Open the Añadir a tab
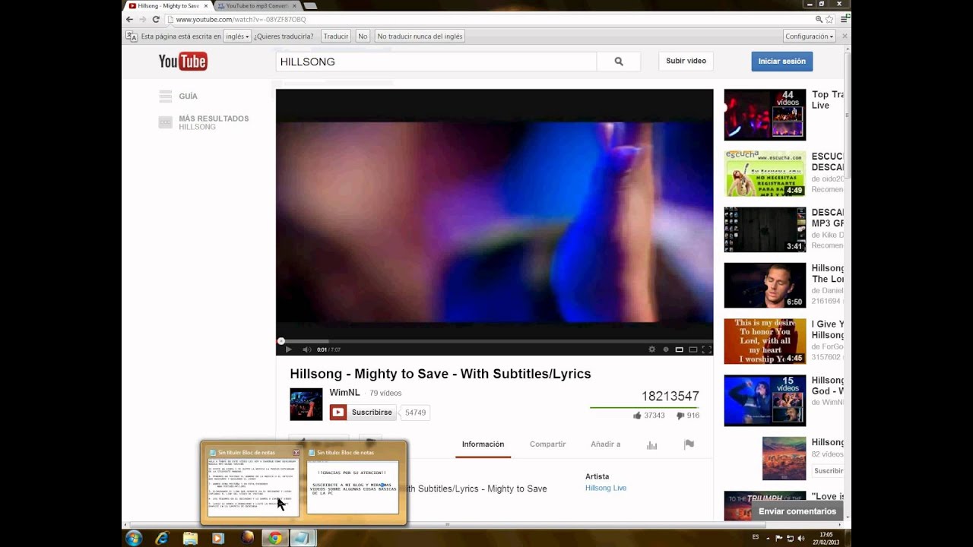The image size is (973, 547). pos(605,444)
